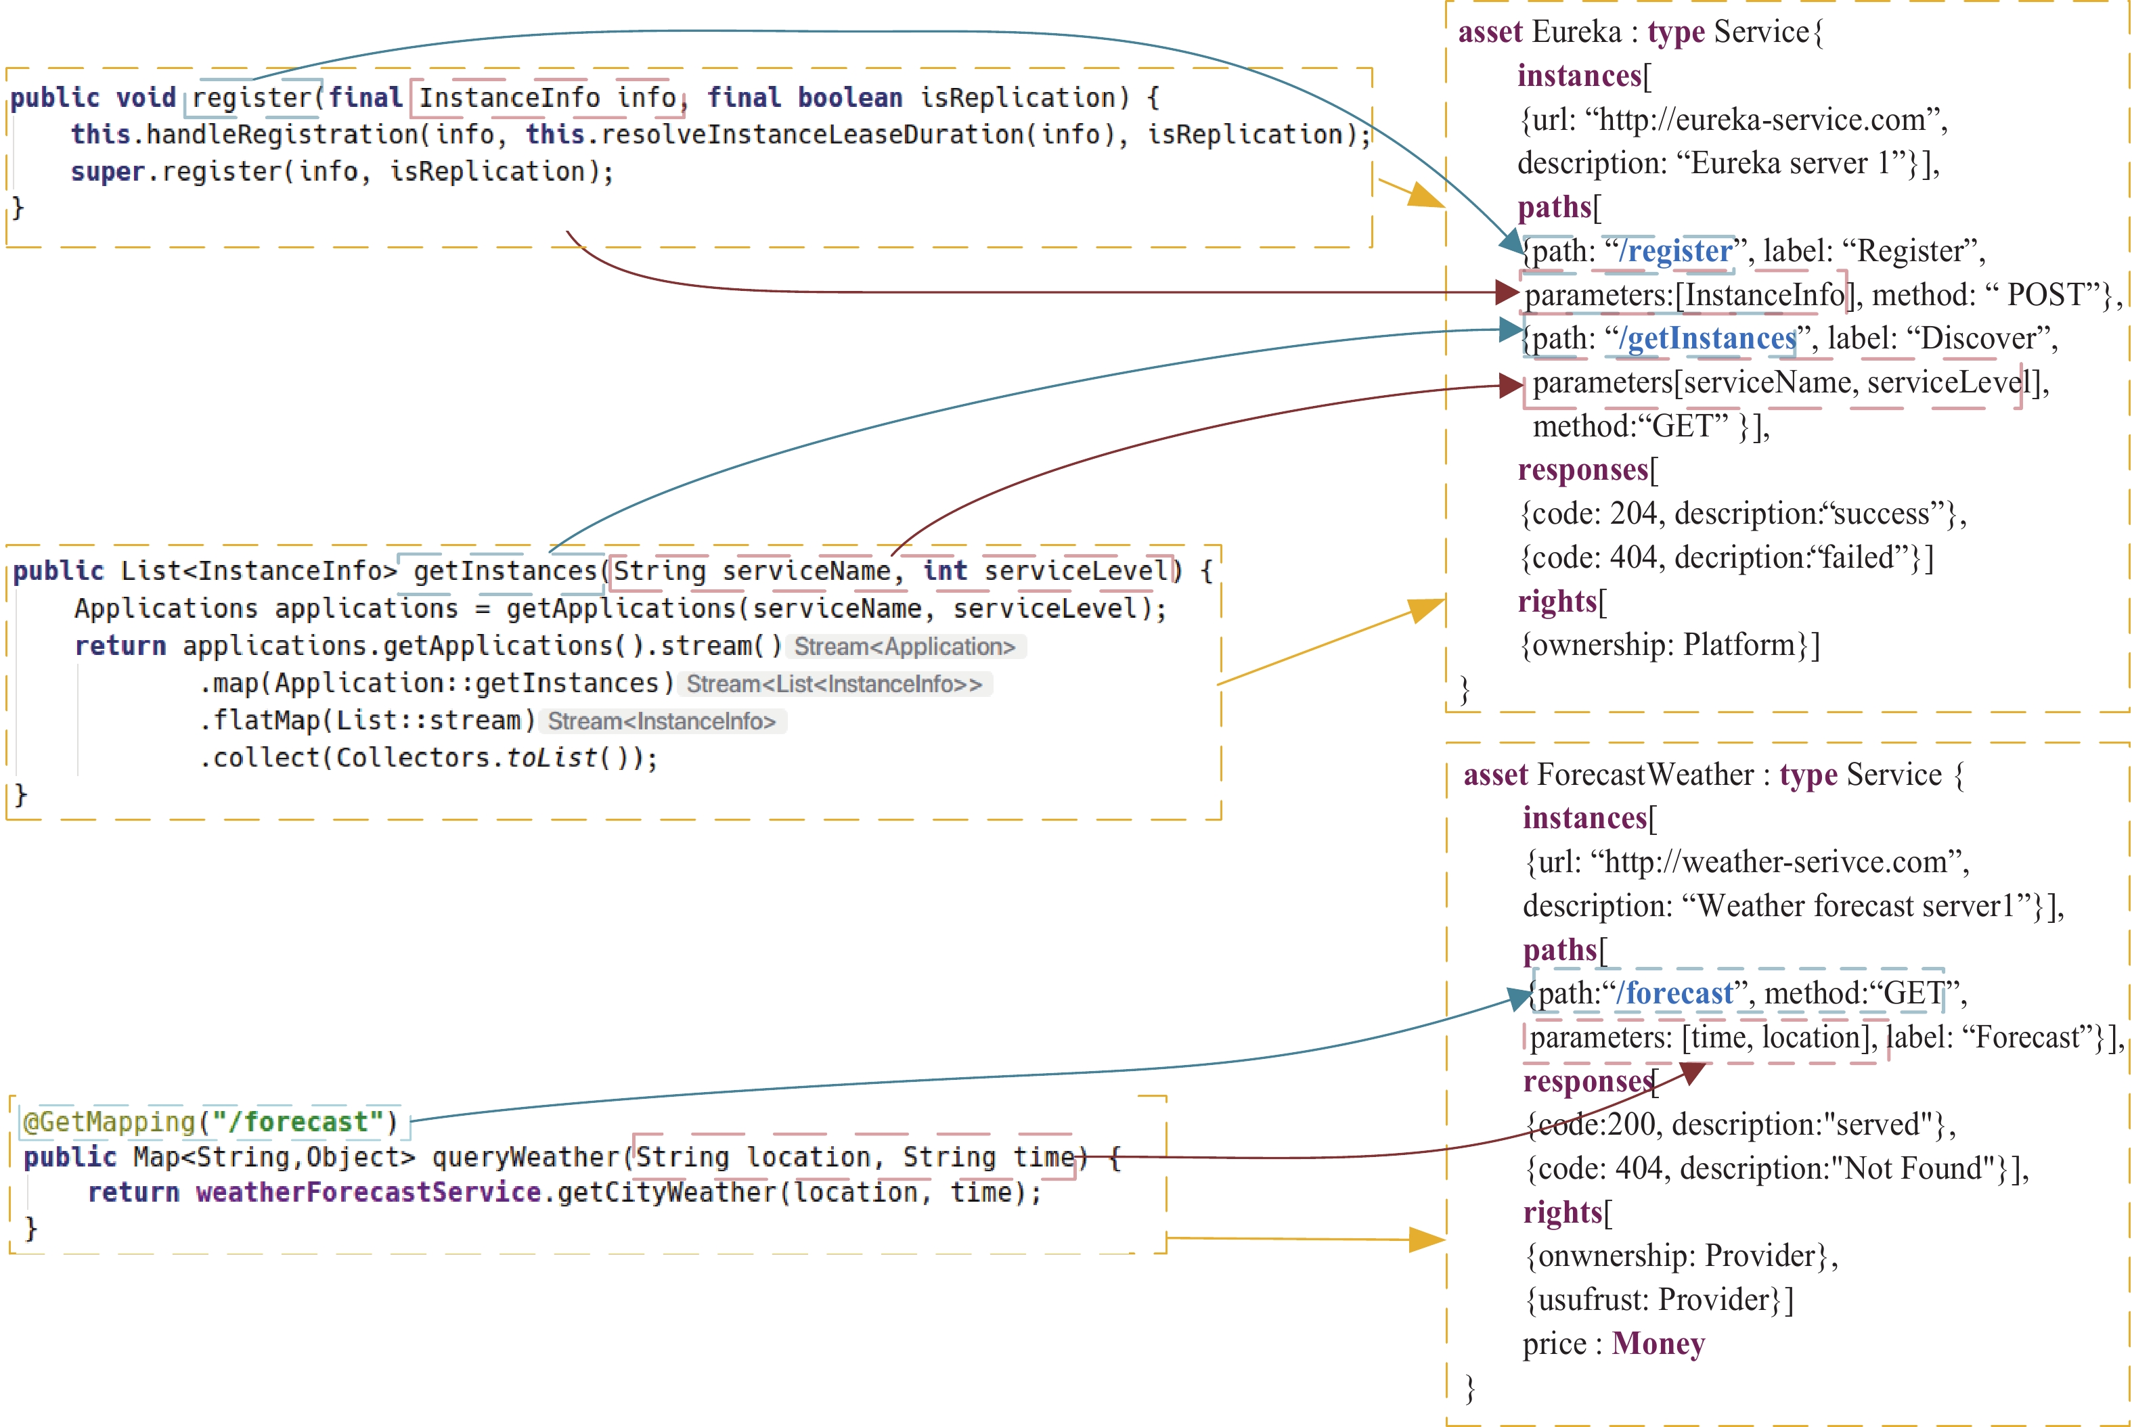The image size is (2132, 1427).
Task: Click "super.register(info, isReplication);" line
Action: [342, 171]
